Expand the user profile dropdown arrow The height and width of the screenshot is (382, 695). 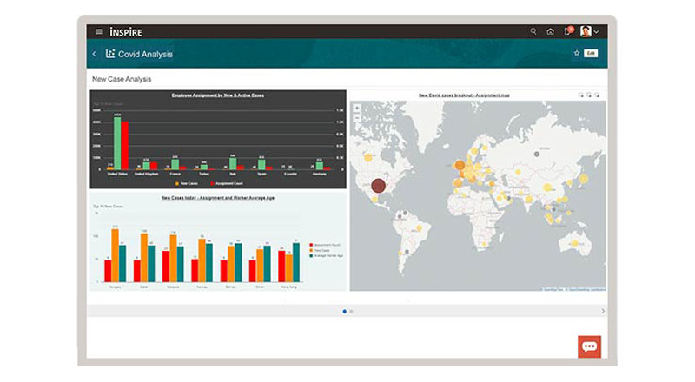(597, 31)
